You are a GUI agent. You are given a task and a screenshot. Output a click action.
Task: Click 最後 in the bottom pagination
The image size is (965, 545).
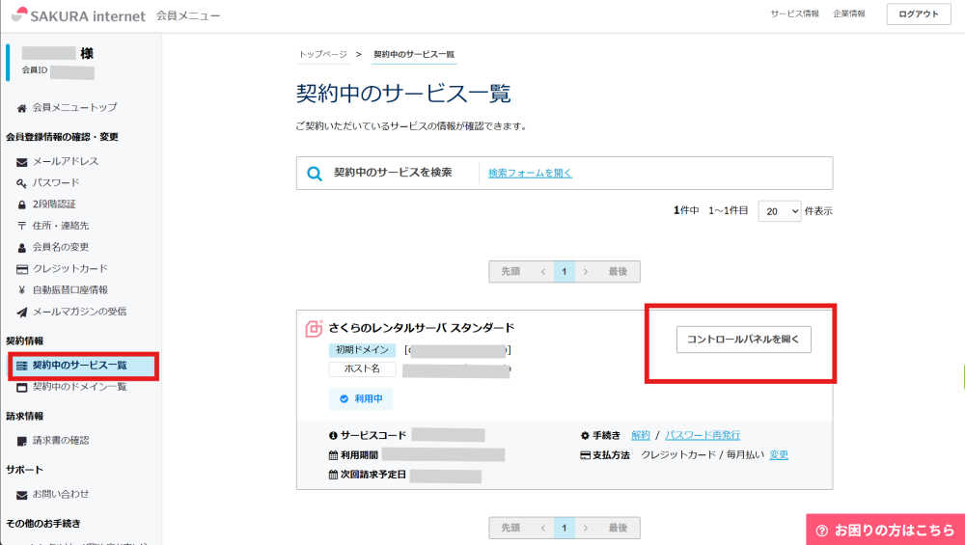point(618,528)
